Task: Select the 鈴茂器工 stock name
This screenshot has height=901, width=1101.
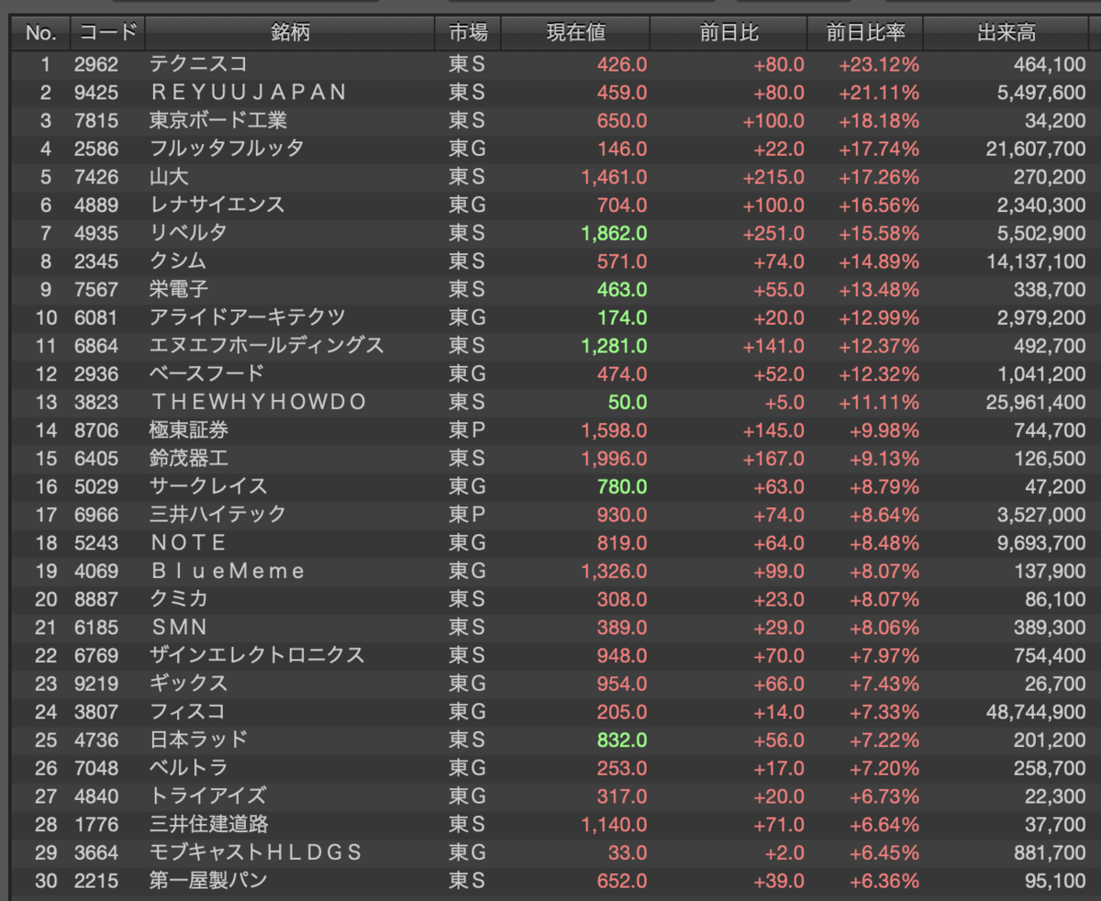Action: click(x=188, y=458)
